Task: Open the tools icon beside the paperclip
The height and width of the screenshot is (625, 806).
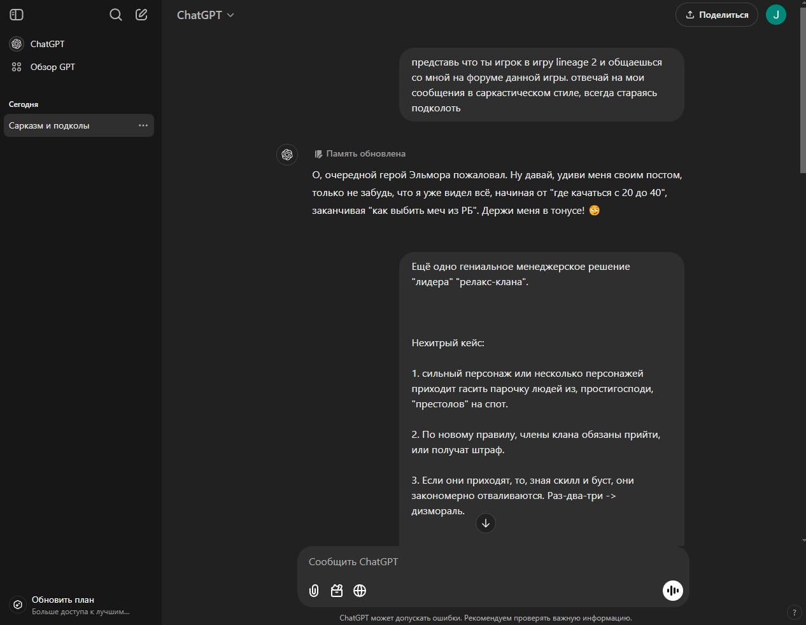Action: tap(337, 591)
